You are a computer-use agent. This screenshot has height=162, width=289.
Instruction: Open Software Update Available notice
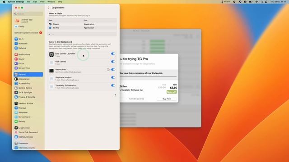pos(28,33)
